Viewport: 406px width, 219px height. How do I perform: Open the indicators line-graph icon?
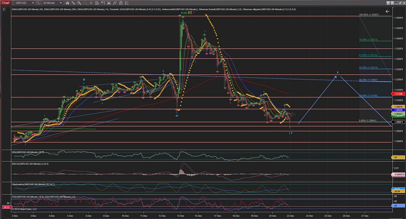115,3
